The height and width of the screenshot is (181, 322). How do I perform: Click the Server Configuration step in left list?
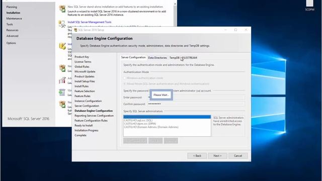(87, 106)
